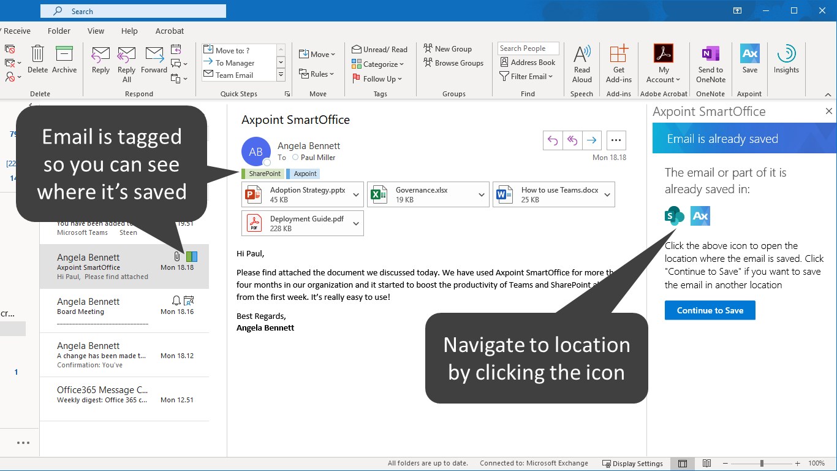
Task: Expand Governance.xlsx attachment options arrow
Action: click(x=482, y=194)
